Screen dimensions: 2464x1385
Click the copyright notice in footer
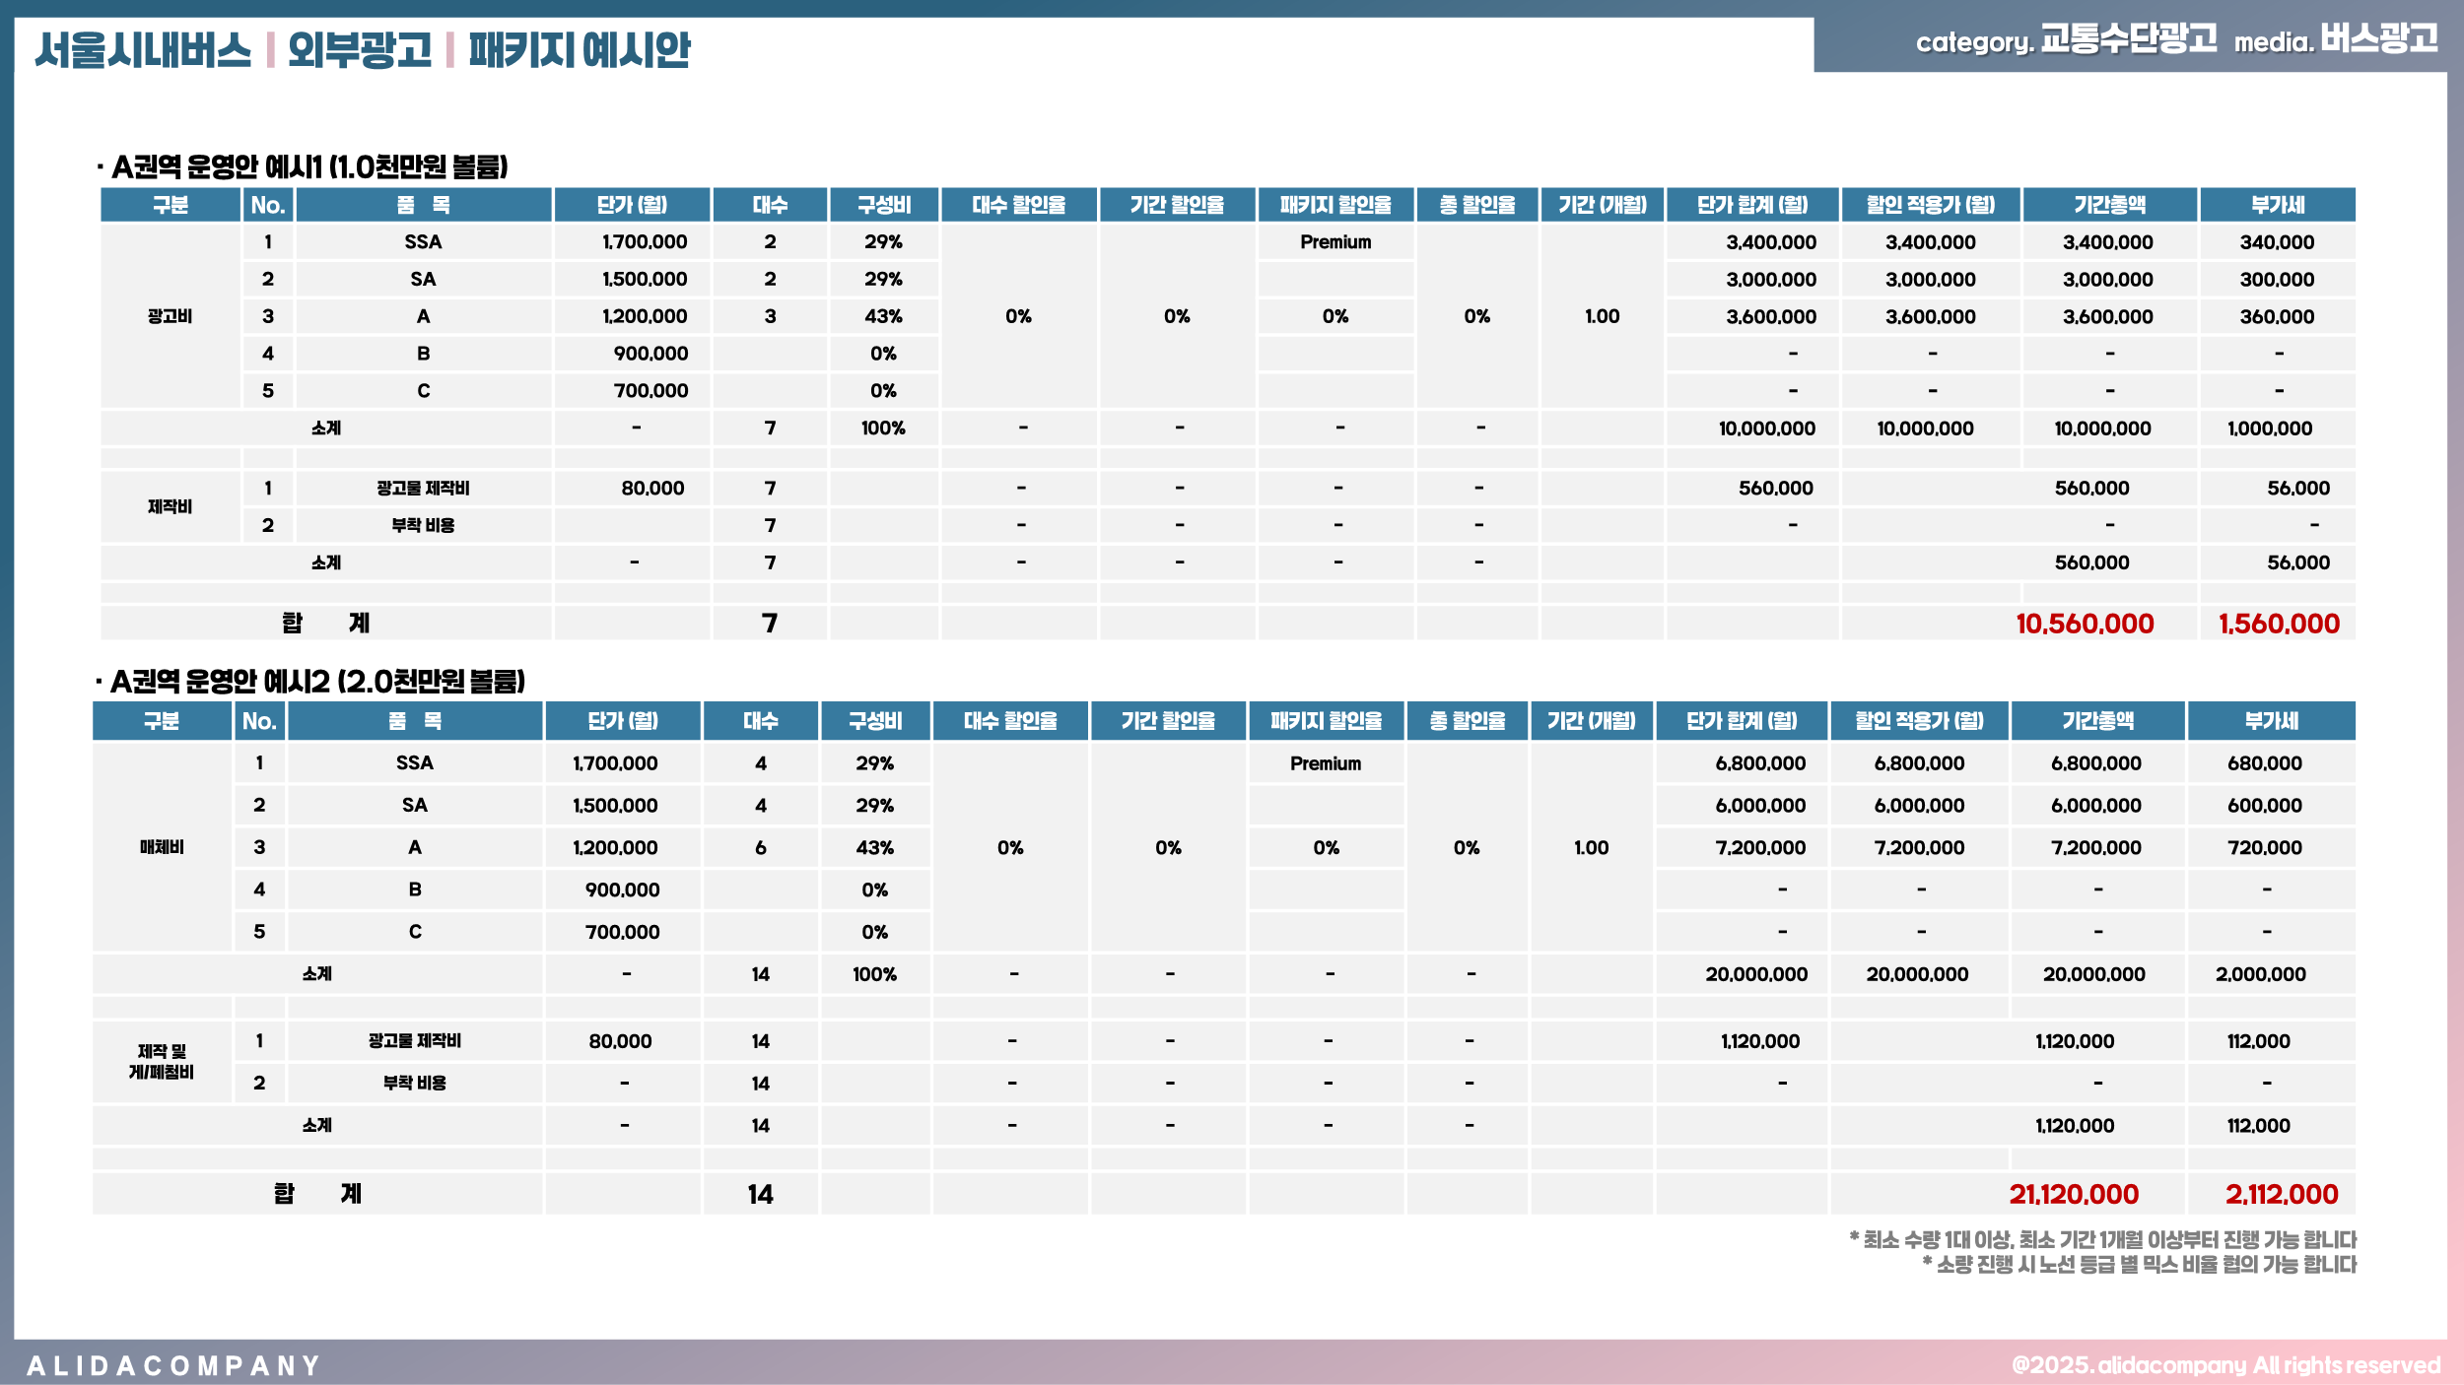click(x=2225, y=1364)
